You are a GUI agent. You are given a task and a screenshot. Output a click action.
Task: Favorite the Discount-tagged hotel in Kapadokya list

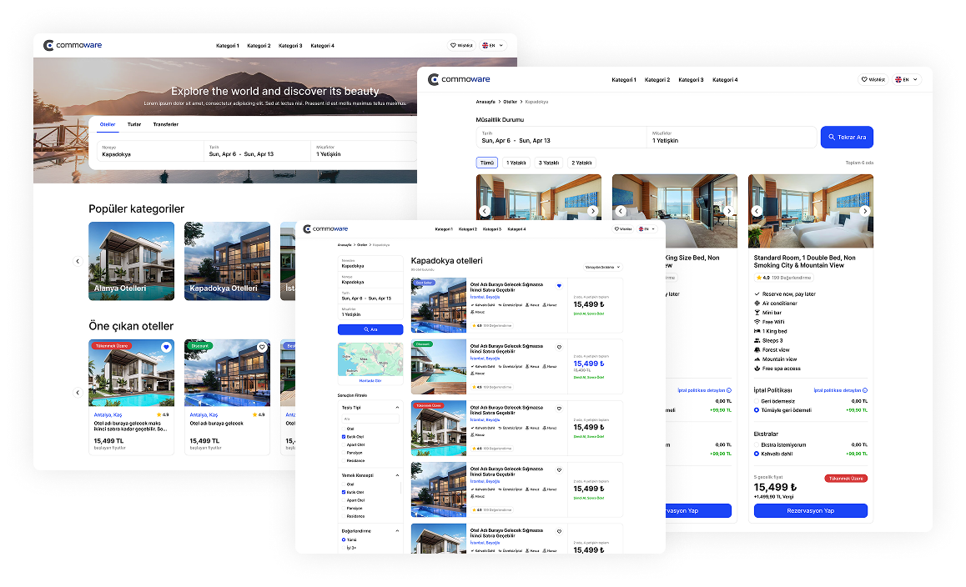pos(559,347)
